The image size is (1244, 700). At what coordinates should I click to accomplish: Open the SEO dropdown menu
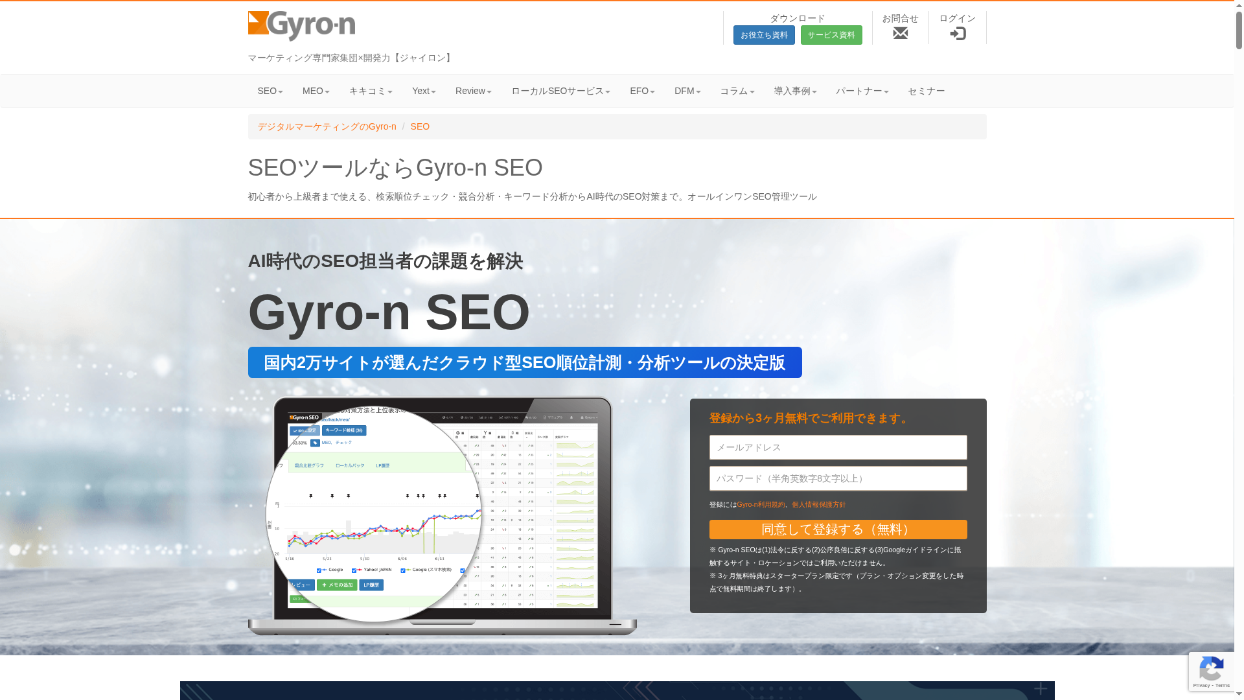[x=270, y=91]
